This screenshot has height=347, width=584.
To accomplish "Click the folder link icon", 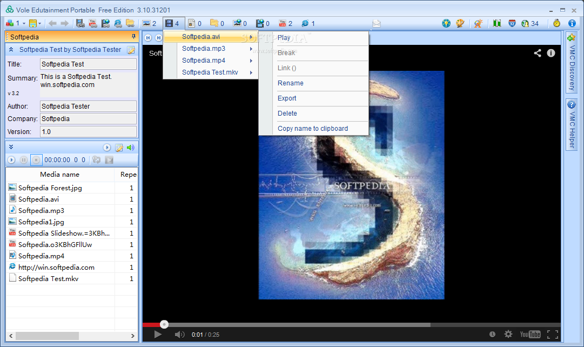I will click(130, 23).
